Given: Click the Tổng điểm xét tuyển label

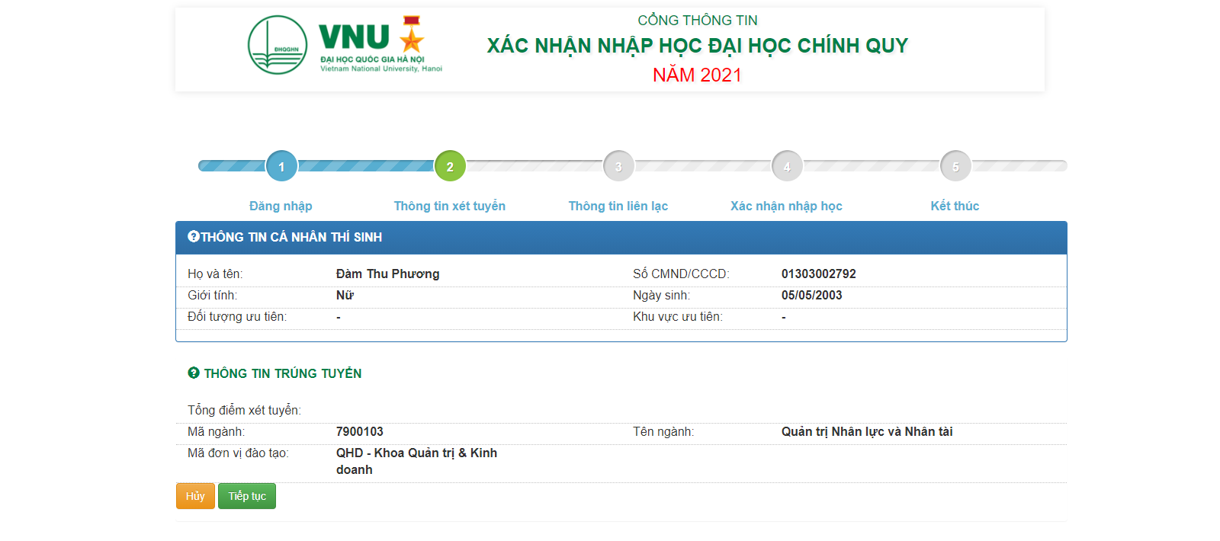Looking at the screenshot, I should point(244,410).
